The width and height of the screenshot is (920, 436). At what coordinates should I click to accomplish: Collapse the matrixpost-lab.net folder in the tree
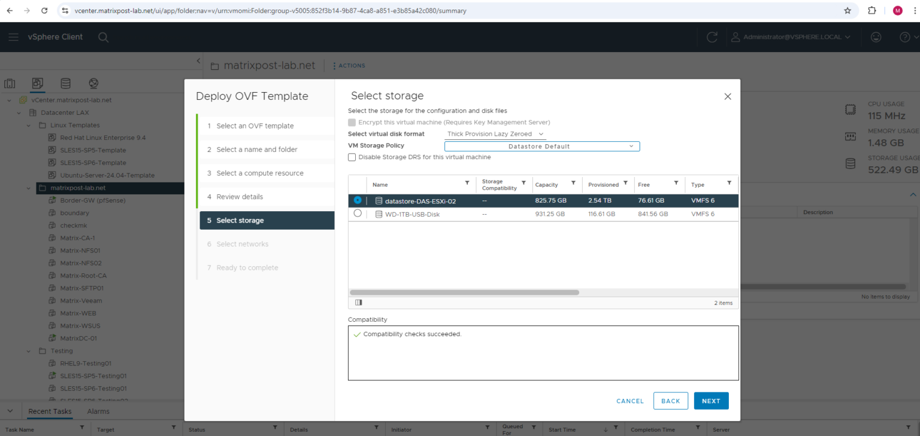tap(28, 187)
